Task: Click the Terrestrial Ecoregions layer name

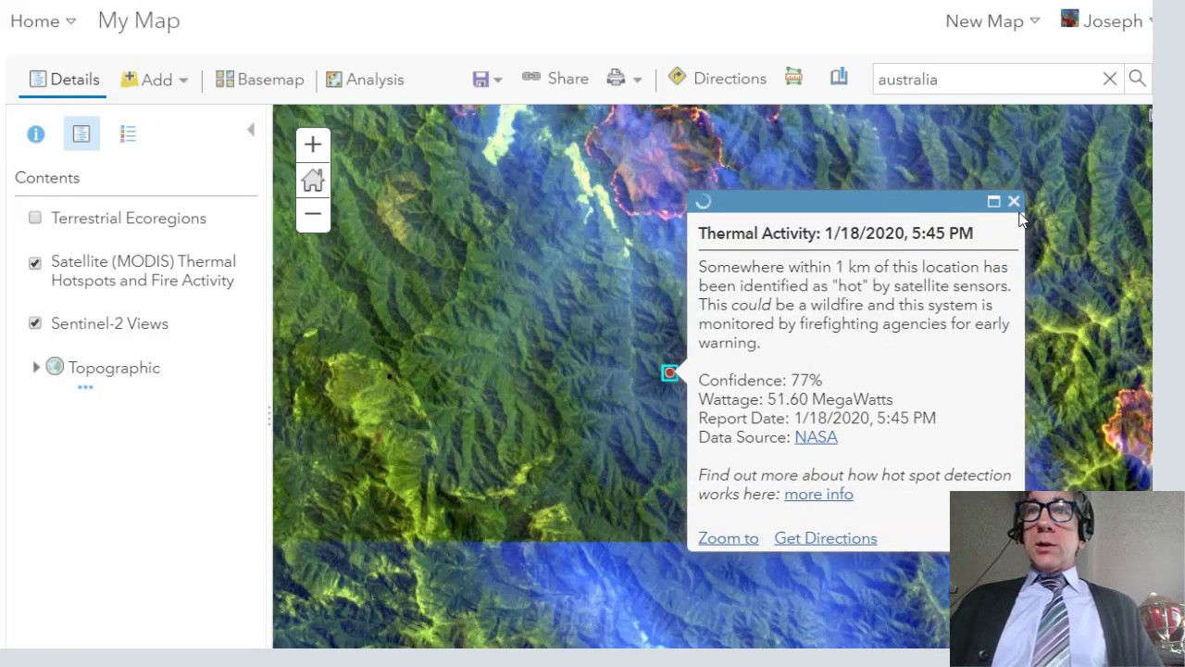Action: 129,218
